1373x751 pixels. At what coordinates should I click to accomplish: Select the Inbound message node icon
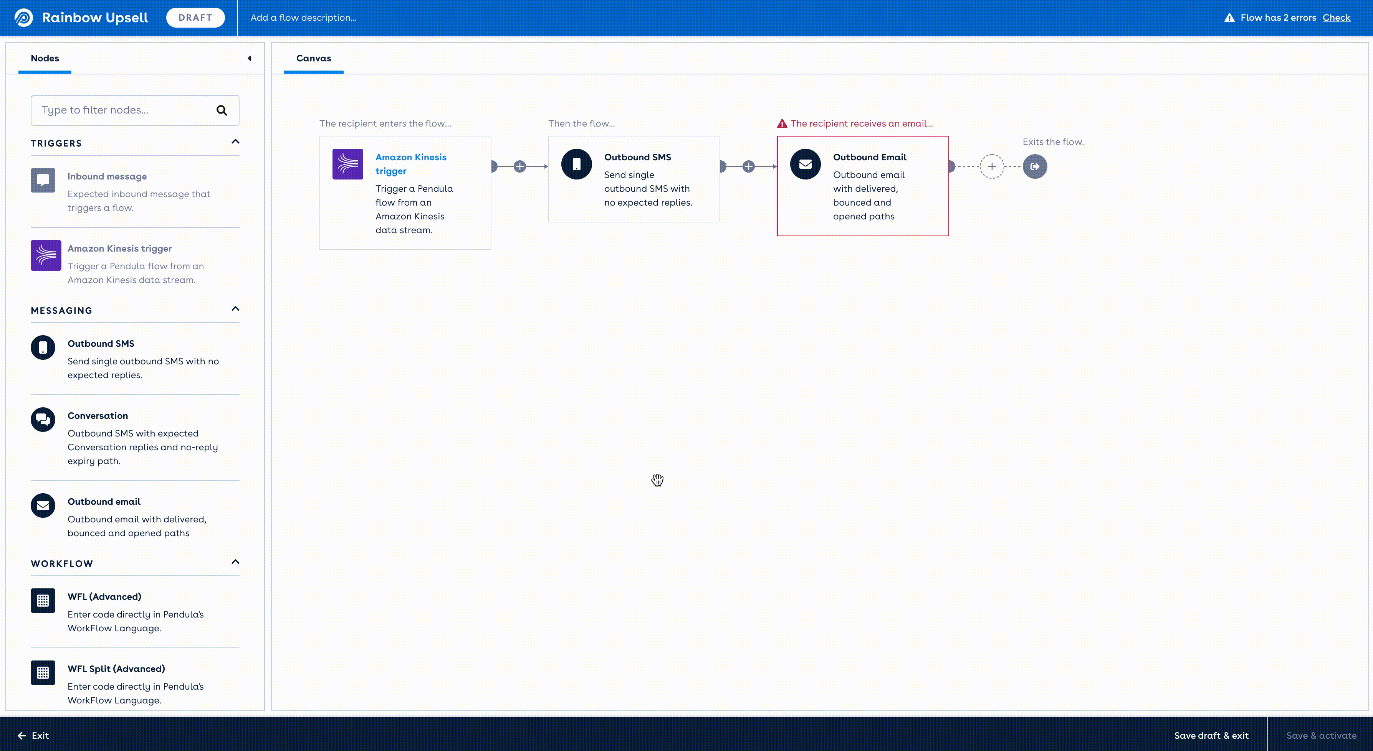coord(43,180)
